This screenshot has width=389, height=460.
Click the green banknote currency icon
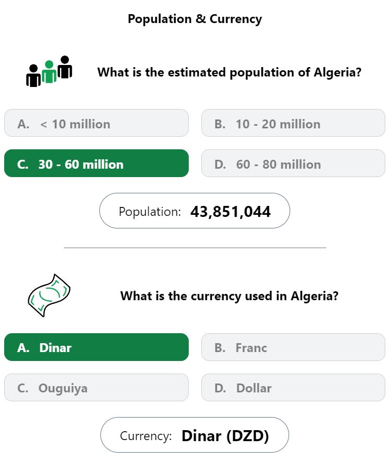coord(49,295)
